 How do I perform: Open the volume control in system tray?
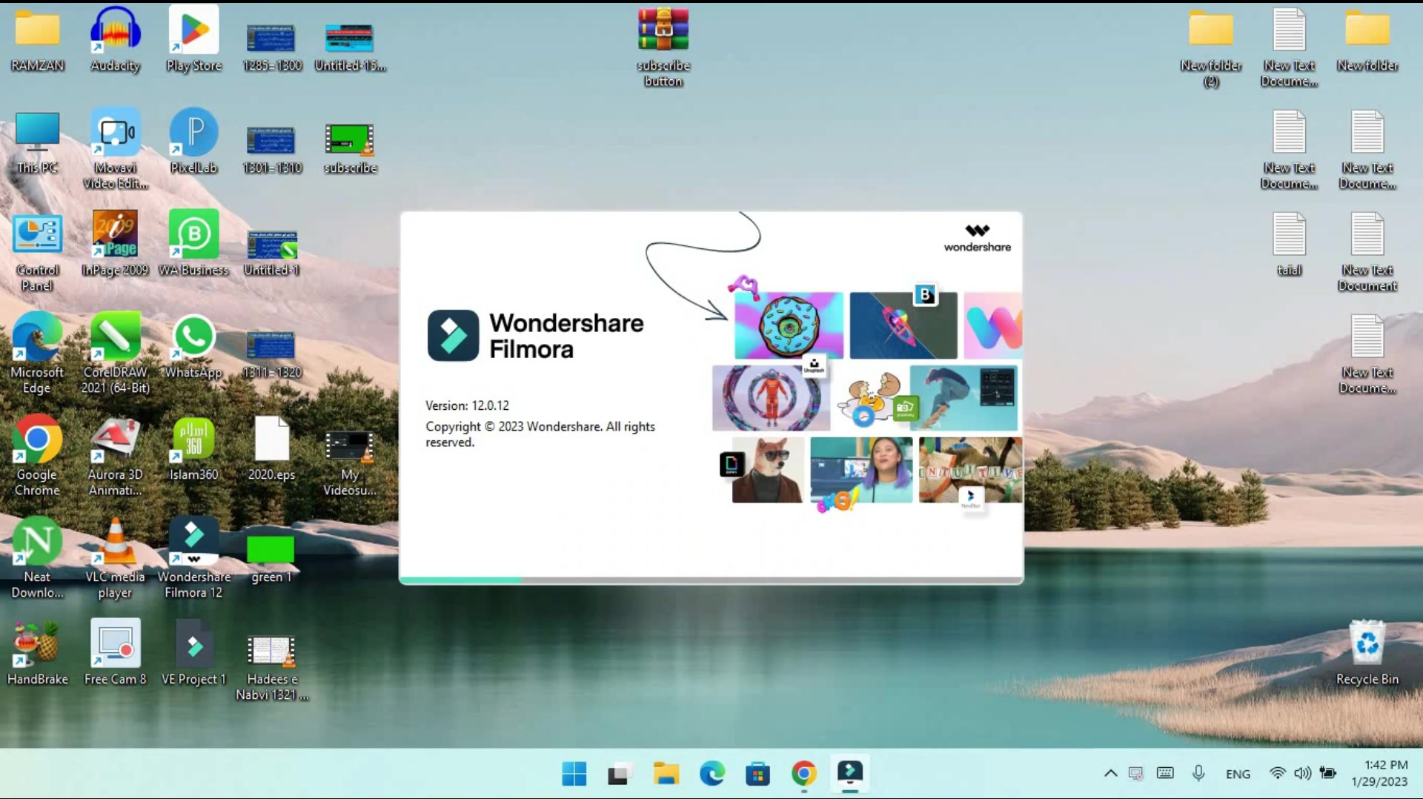tap(1302, 774)
